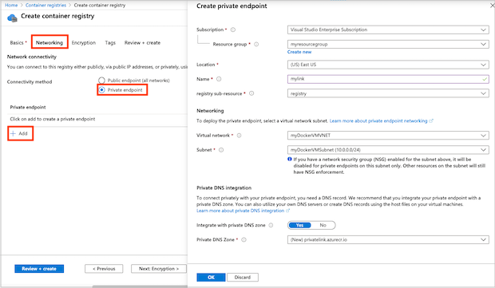Click the container registry cloud icon
495x288 pixels.
point(12,18)
